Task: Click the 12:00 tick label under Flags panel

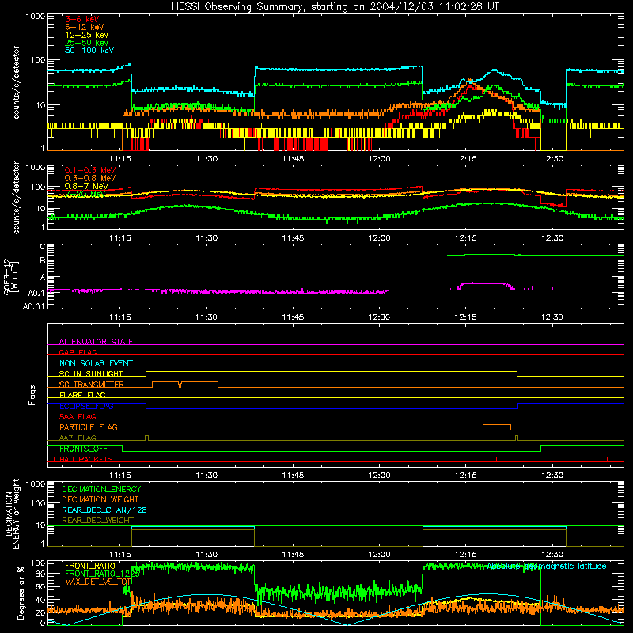Action: tap(380, 476)
